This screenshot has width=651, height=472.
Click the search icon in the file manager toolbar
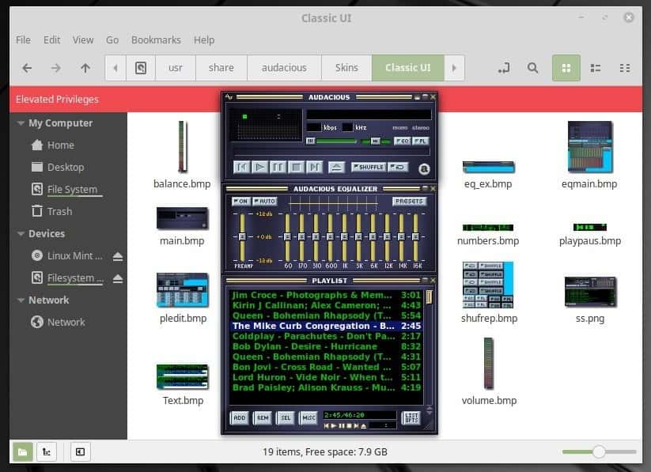pos(534,68)
